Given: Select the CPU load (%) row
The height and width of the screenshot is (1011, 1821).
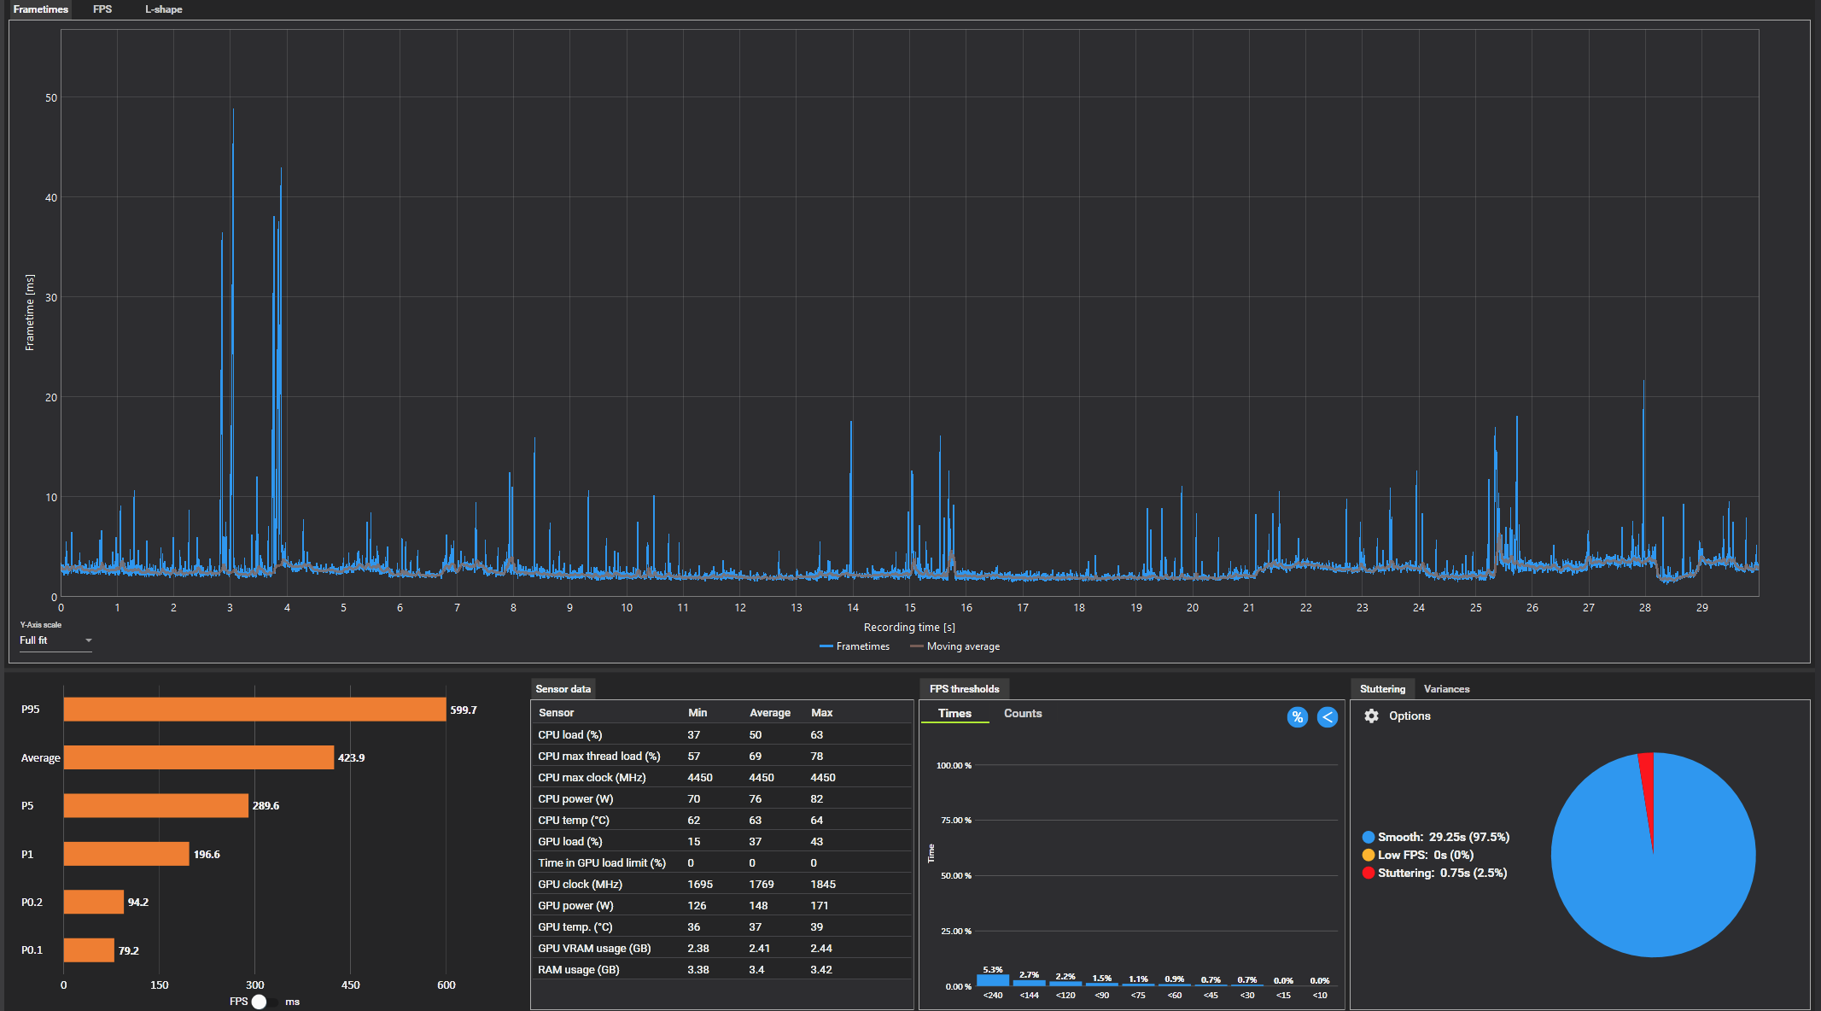Looking at the screenshot, I should click(x=721, y=734).
